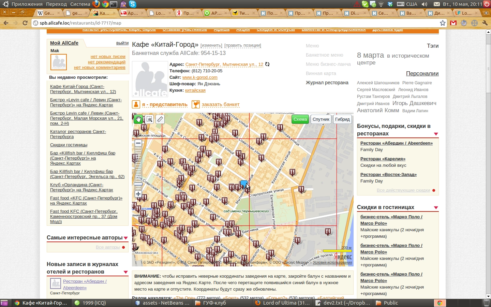Click the banquet order glass icon
The image size is (491, 307).
[x=196, y=104]
